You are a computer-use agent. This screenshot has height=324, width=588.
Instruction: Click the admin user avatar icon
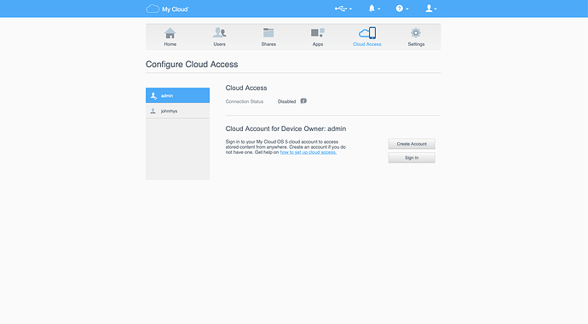[153, 96]
